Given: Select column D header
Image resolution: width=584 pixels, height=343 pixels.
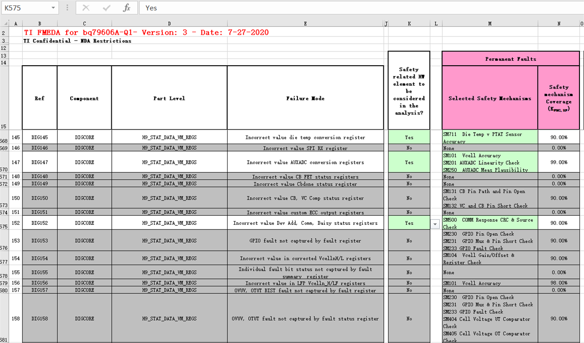Looking at the screenshot, I should click(x=169, y=24).
